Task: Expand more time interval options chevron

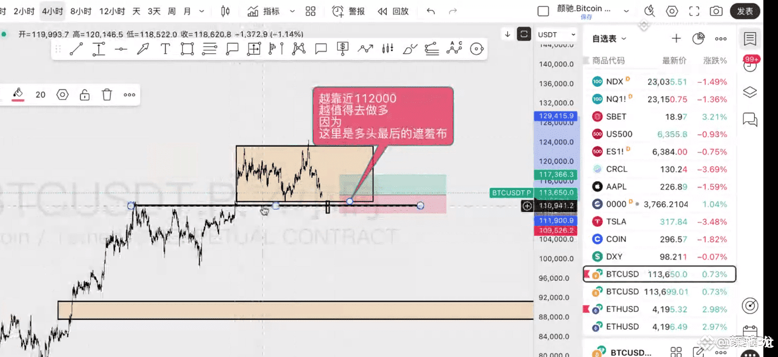Action: click(202, 11)
